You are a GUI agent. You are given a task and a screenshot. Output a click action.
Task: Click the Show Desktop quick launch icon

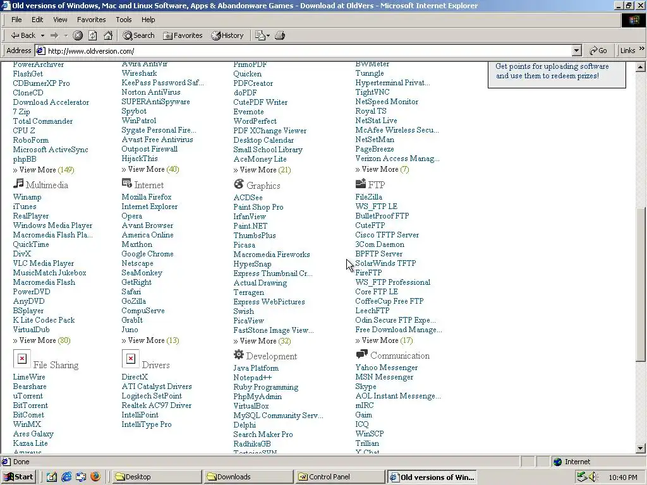[x=52, y=477]
